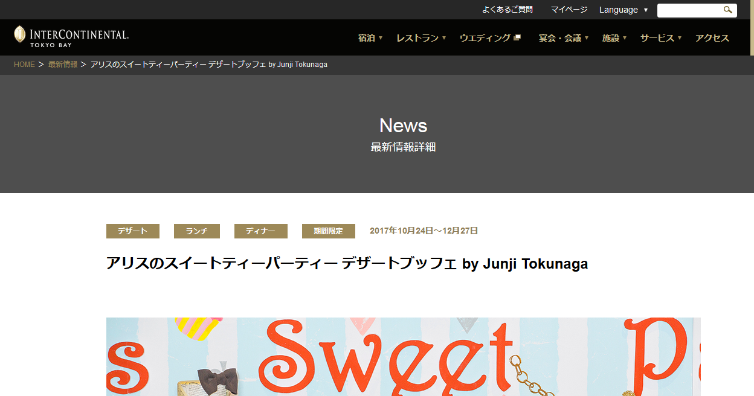Open マイページ link
754x396 pixels.
pyautogui.click(x=569, y=10)
